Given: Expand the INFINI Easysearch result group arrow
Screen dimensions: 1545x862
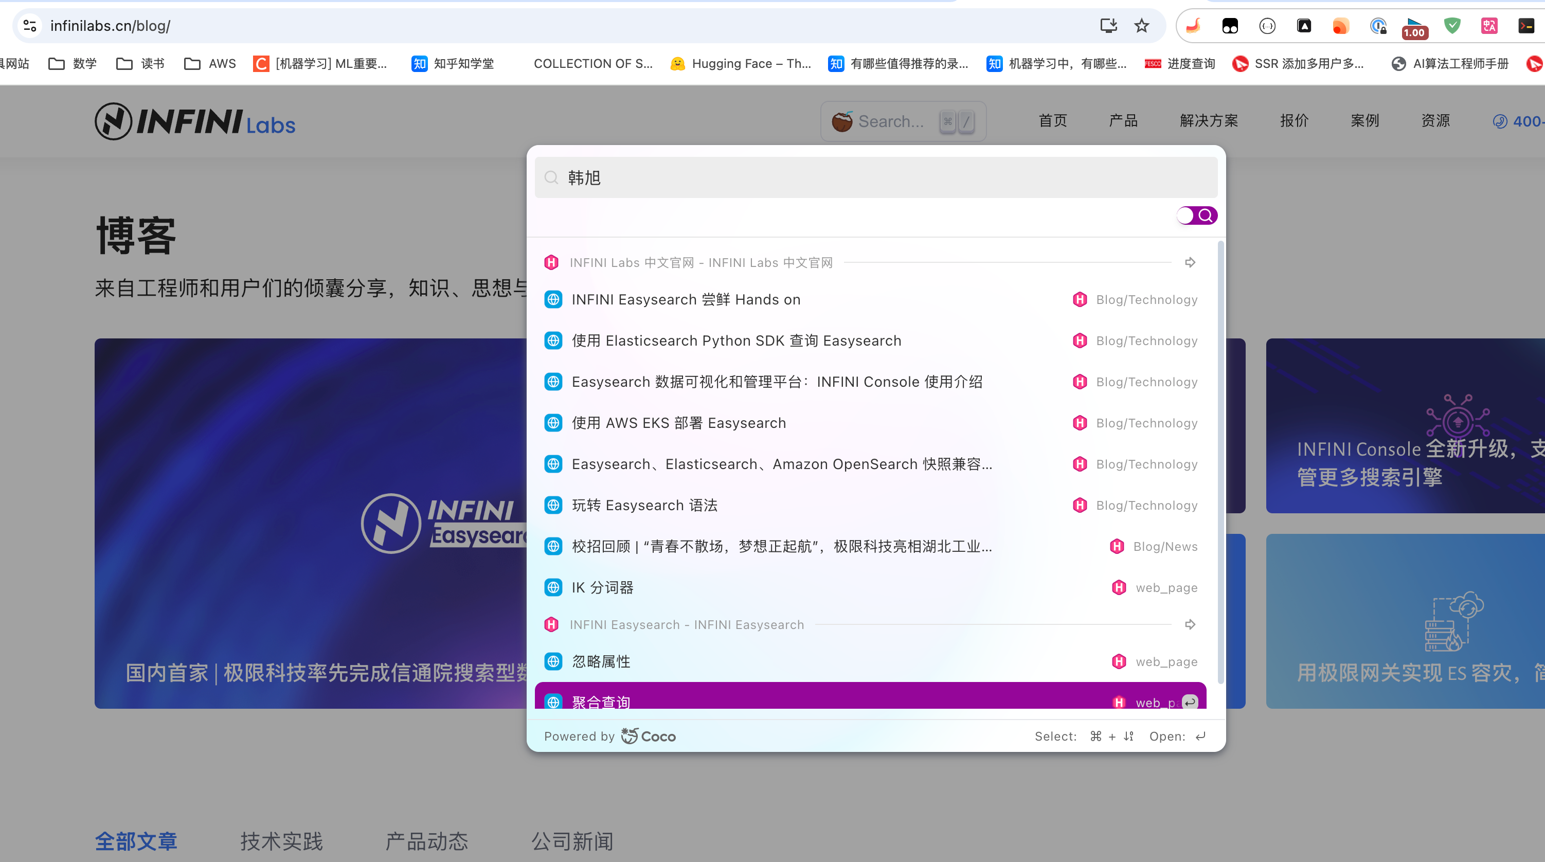Looking at the screenshot, I should click(1190, 624).
